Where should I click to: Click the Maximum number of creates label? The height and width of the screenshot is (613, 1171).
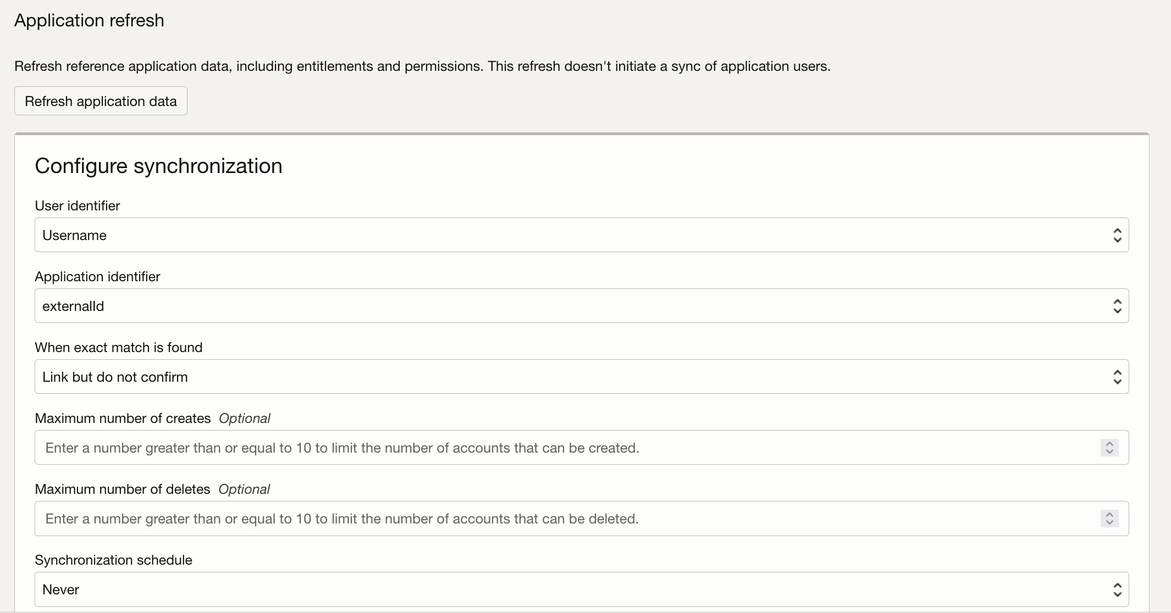123,418
